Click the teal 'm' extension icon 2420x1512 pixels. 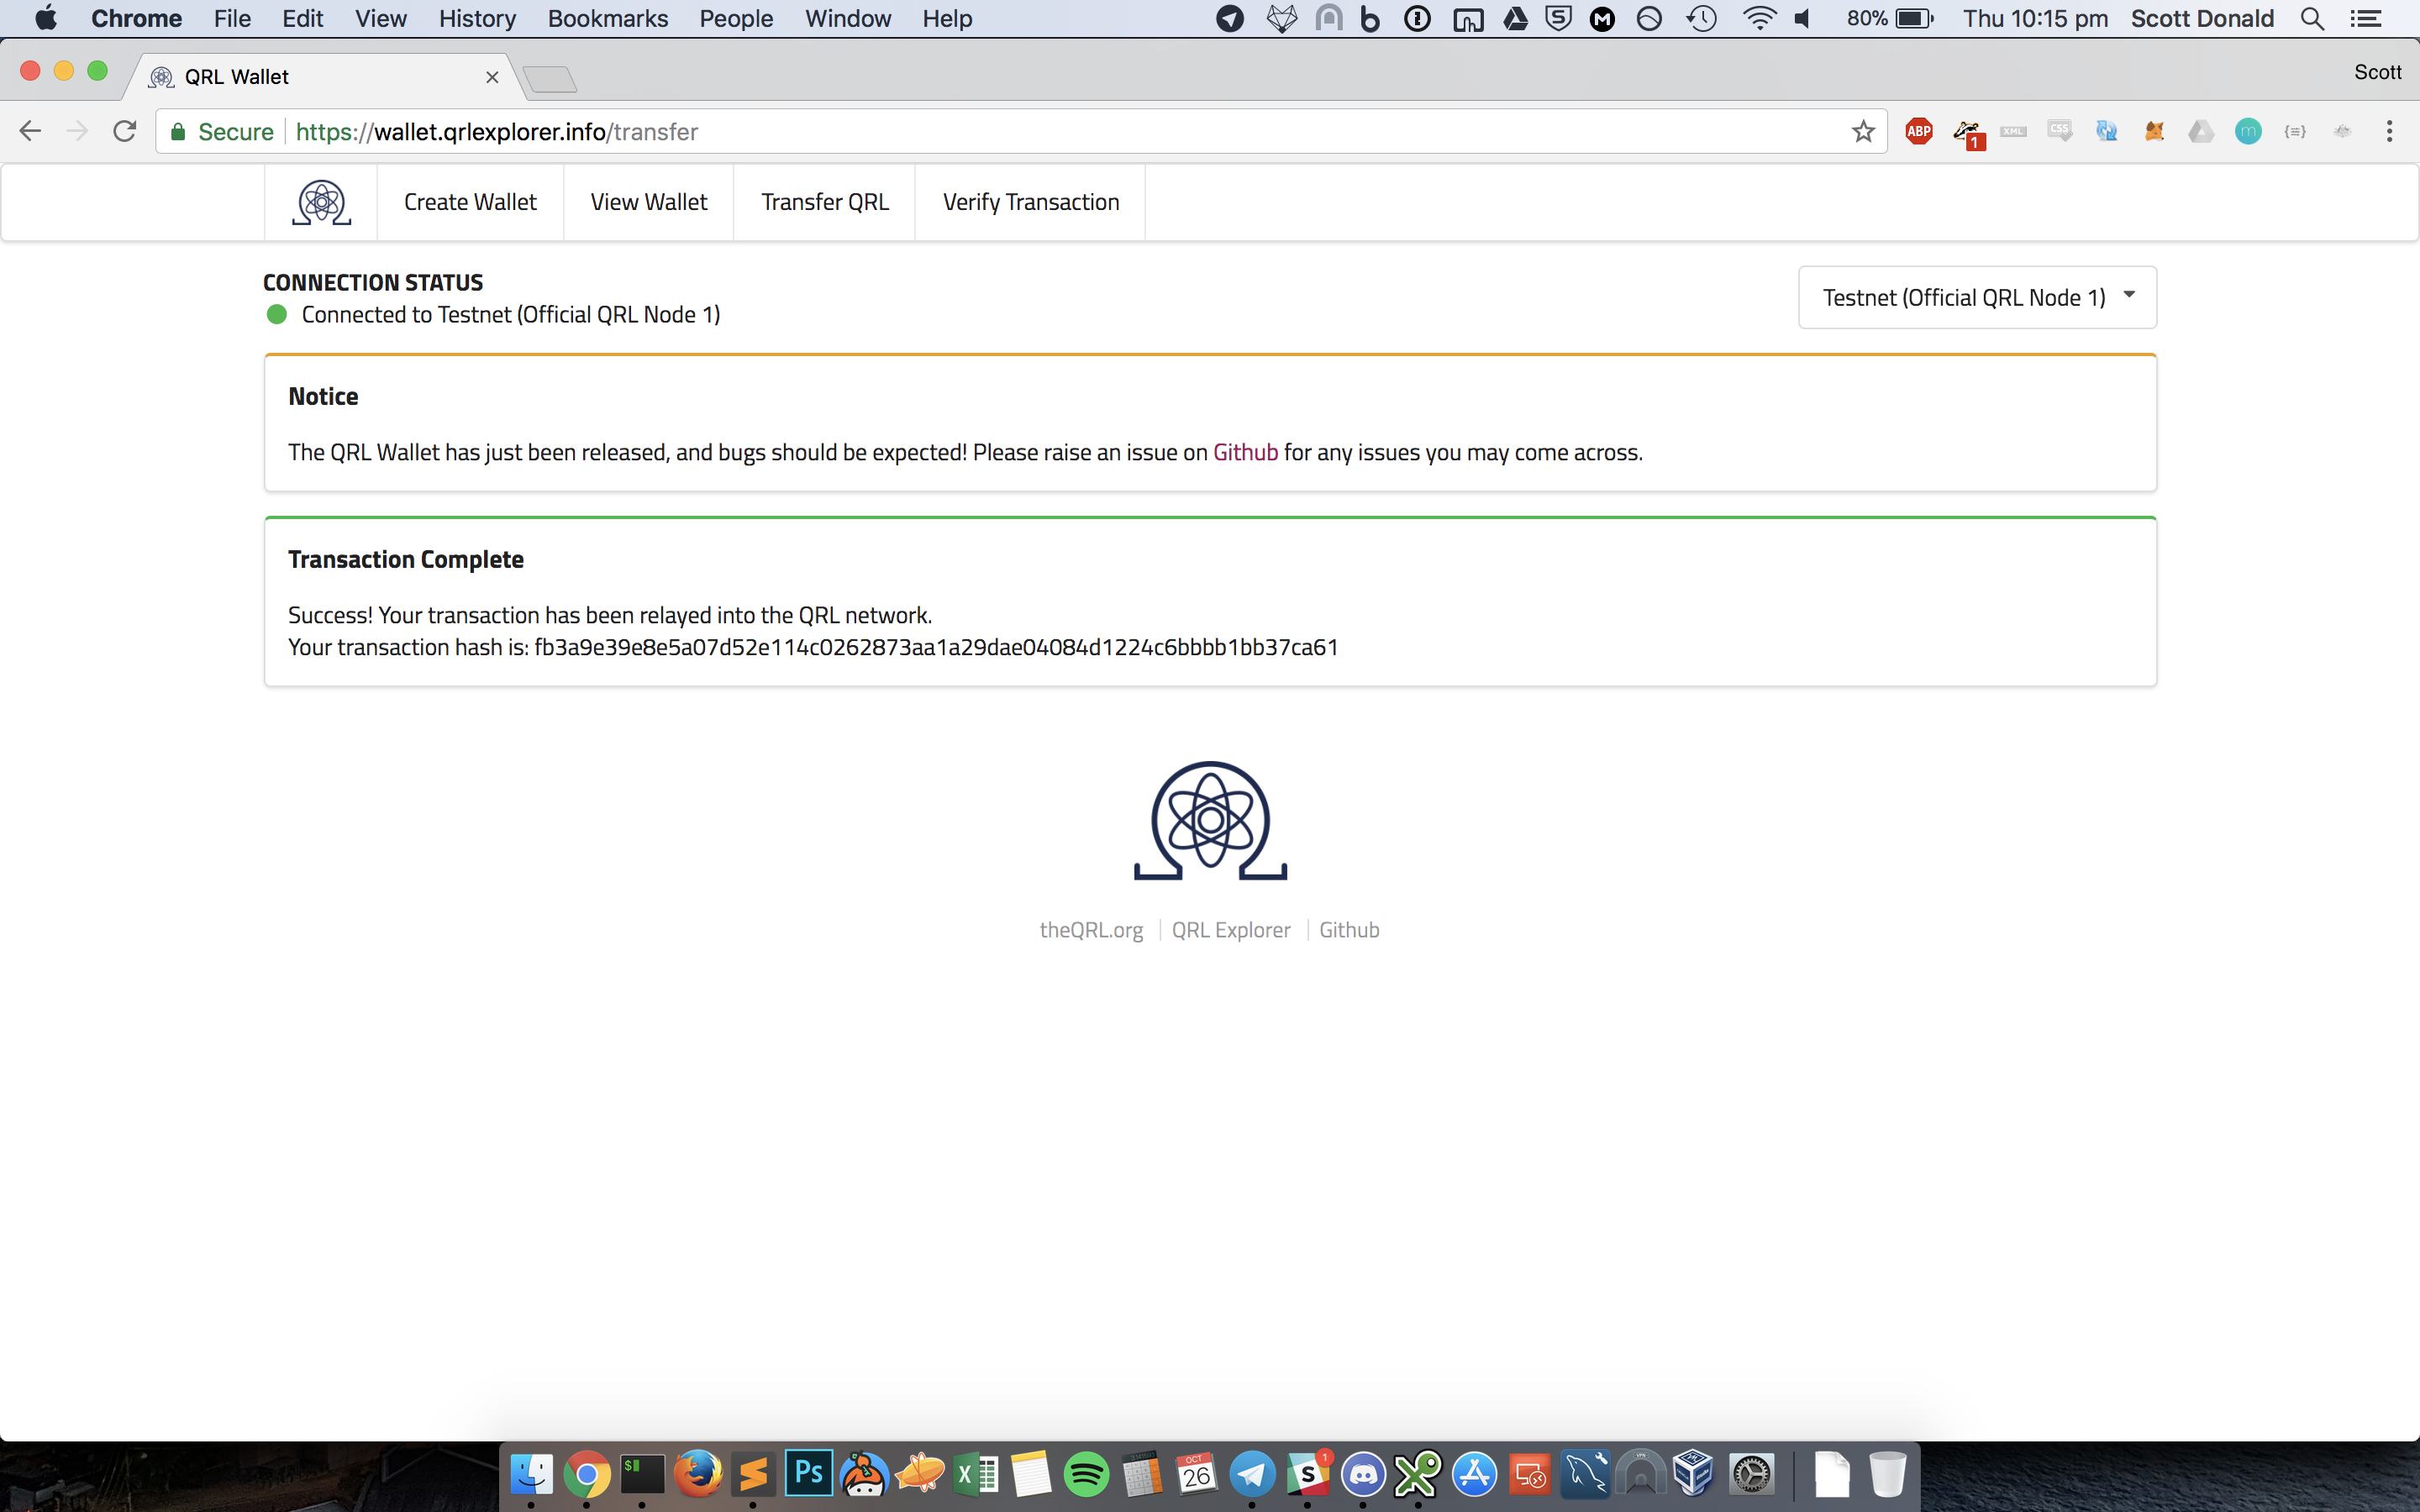(2248, 131)
